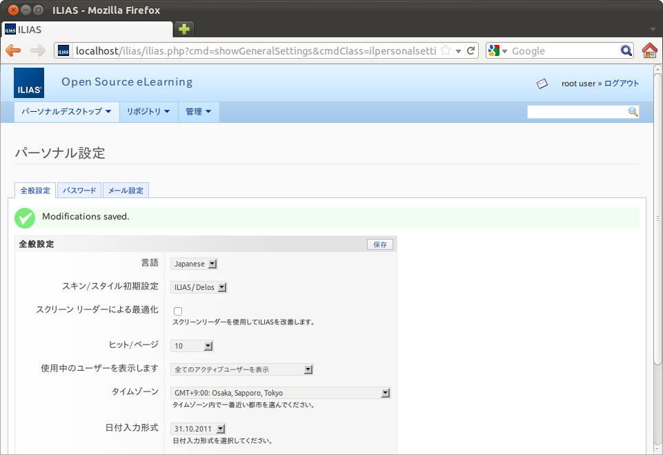Click the Google search magnifier icon
The width and height of the screenshot is (663, 455).
coord(626,50)
